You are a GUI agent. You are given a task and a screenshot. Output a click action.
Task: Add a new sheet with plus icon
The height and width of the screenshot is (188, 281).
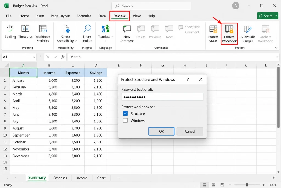119,178
